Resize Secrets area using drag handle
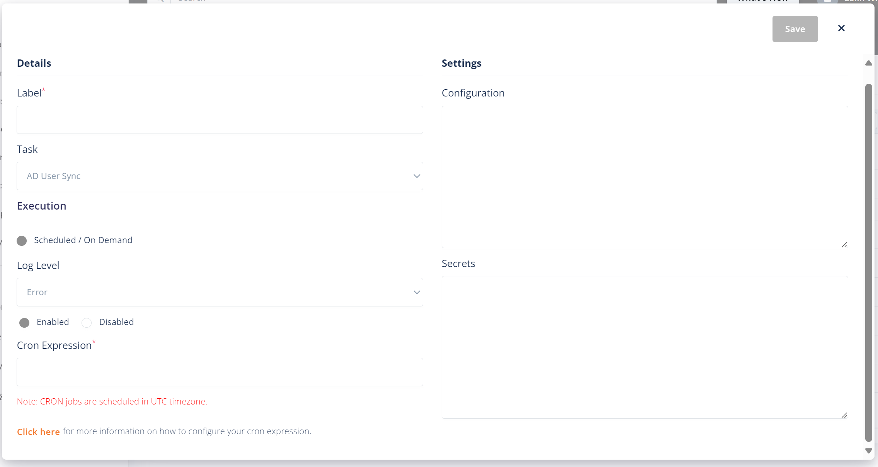The height and width of the screenshot is (467, 878). coord(844,415)
